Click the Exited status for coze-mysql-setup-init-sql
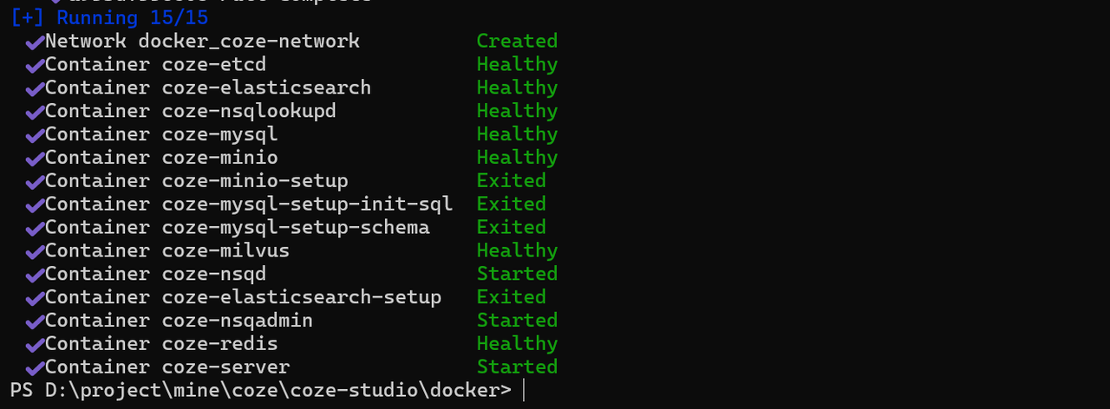The height and width of the screenshot is (409, 1110). 511,204
